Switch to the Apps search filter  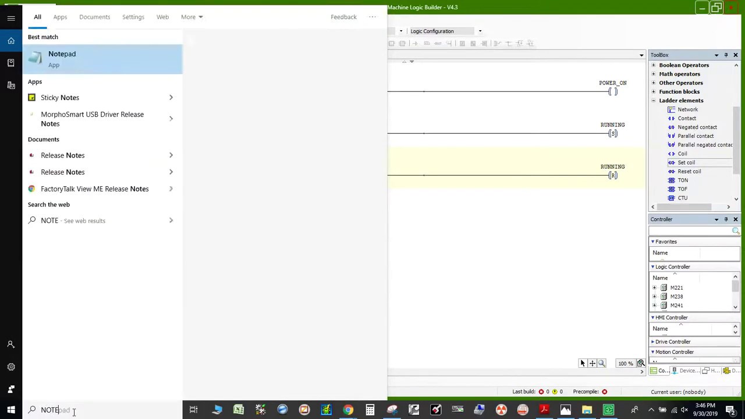tap(60, 17)
